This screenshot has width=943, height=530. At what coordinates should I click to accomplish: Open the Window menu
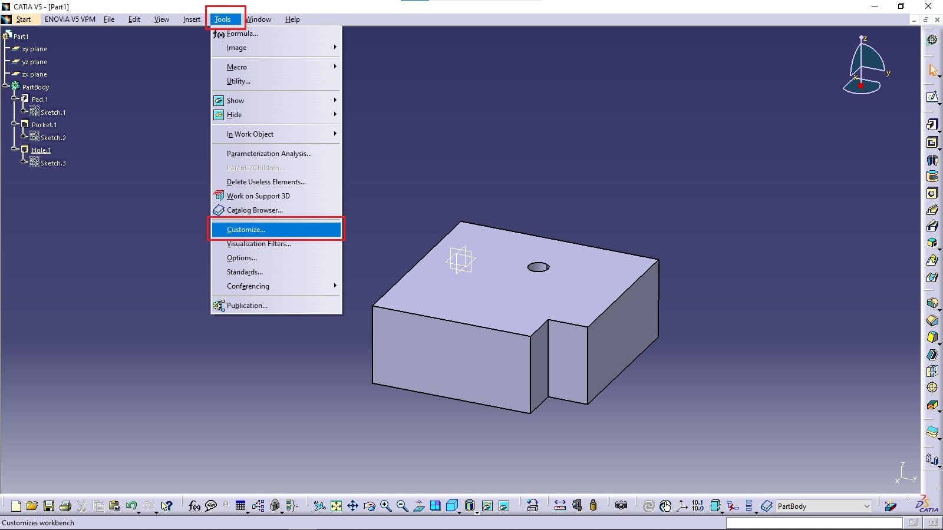(x=258, y=19)
